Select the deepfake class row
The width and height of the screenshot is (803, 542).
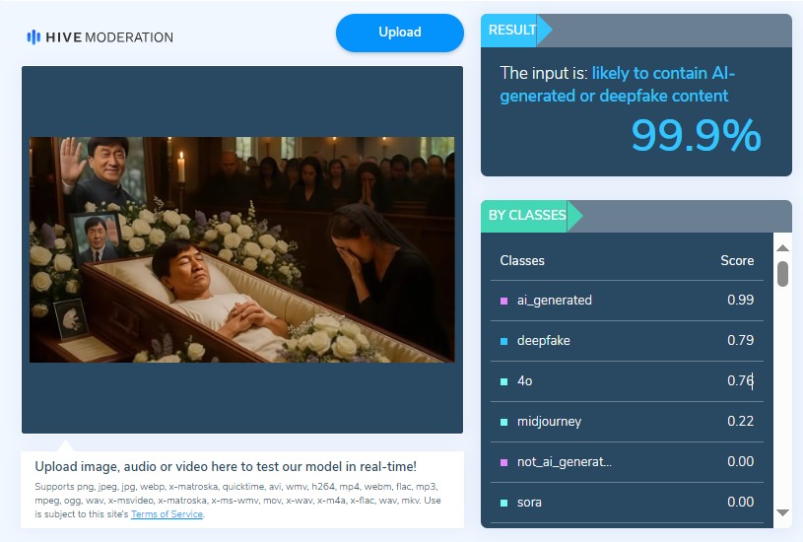(x=627, y=341)
